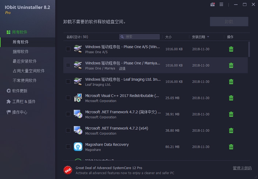
Task: Click trash icon for Magoshare Data Recovery
Action: coord(231,147)
